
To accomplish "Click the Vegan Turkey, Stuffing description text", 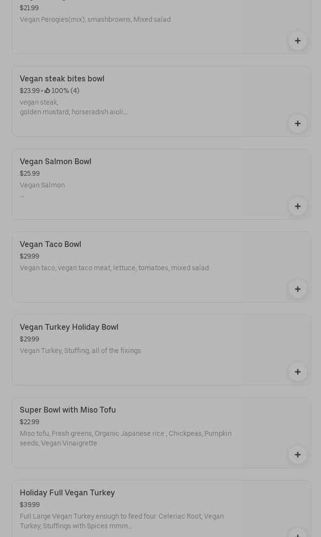I will pos(80,351).
